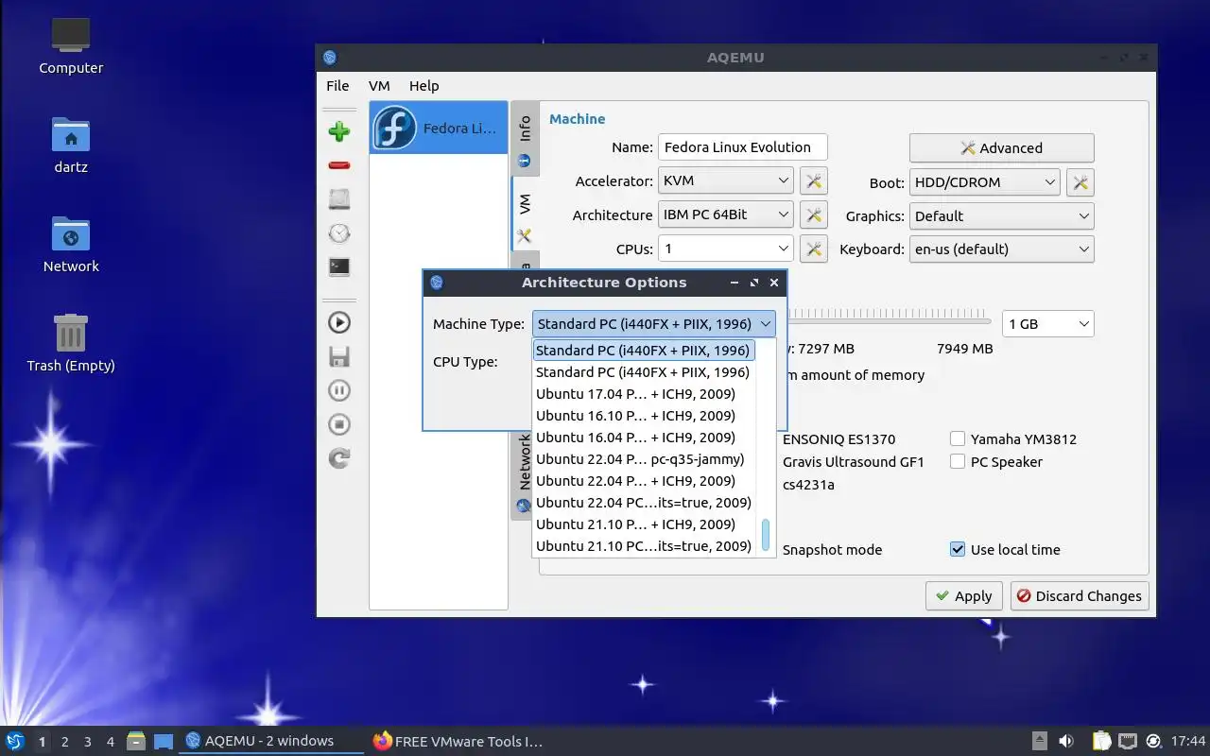Open the Architecture IBM PC 64Bit dropdown
Screen dimensions: 1210x756
pyautogui.click(x=725, y=215)
